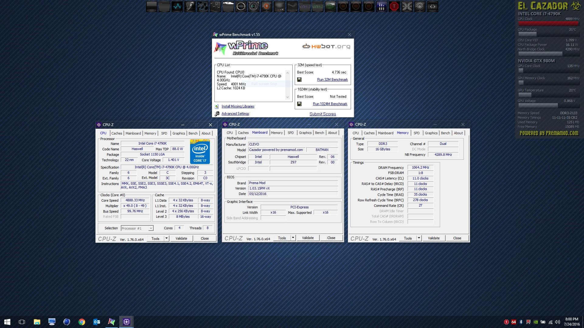The width and height of the screenshot is (584, 328).
Task: Click the wPrime icon in Windows taskbar
Action: (x=111, y=322)
